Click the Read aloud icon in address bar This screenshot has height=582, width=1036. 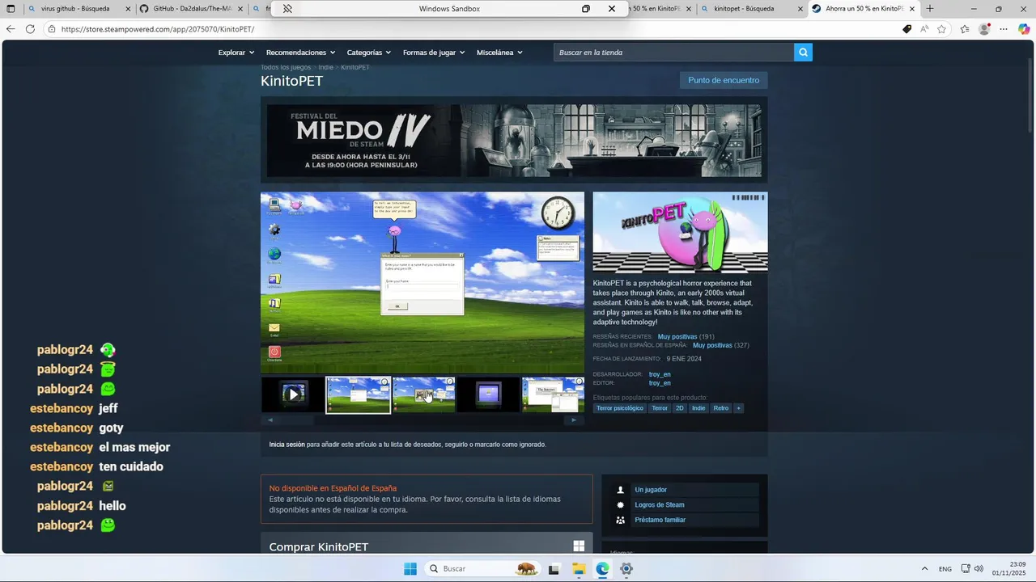pos(924,29)
